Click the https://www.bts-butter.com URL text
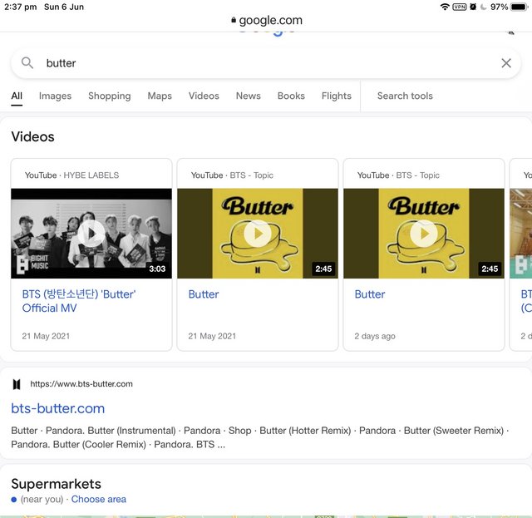 (x=81, y=384)
